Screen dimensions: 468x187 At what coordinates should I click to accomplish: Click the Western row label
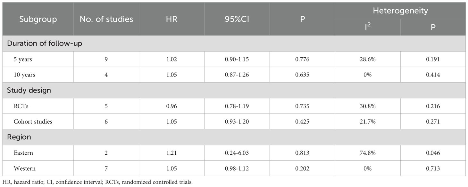(x=24, y=168)
